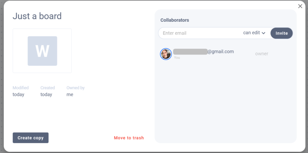Click the Owned by me label
Screen dimensions: 308x153
[x=75, y=91]
